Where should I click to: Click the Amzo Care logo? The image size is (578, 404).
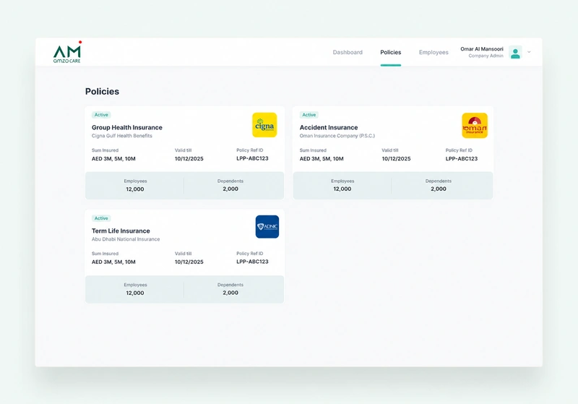pyautogui.click(x=67, y=52)
